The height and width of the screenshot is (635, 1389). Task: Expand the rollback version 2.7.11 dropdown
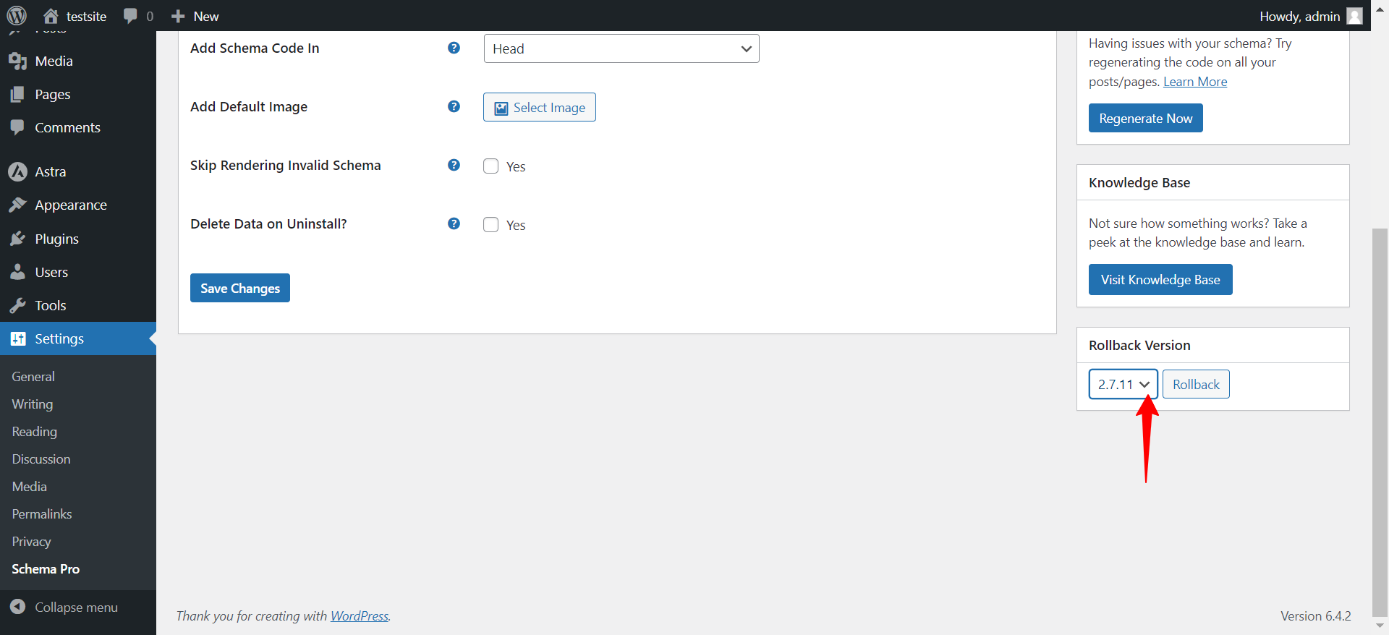coord(1123,384)
